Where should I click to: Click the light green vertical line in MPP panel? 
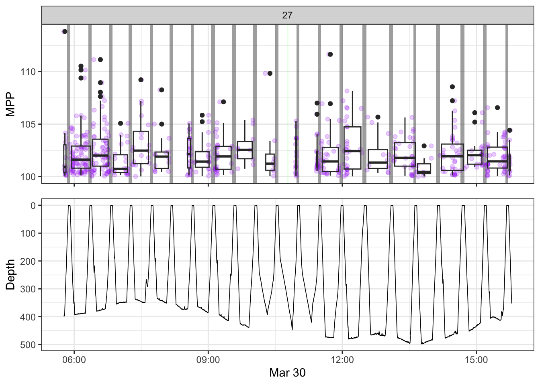[x=288, y=104]
